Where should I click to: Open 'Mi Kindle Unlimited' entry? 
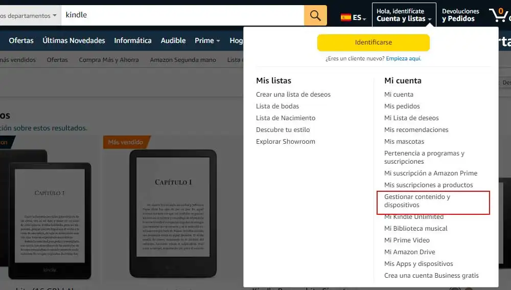[413, 217]
